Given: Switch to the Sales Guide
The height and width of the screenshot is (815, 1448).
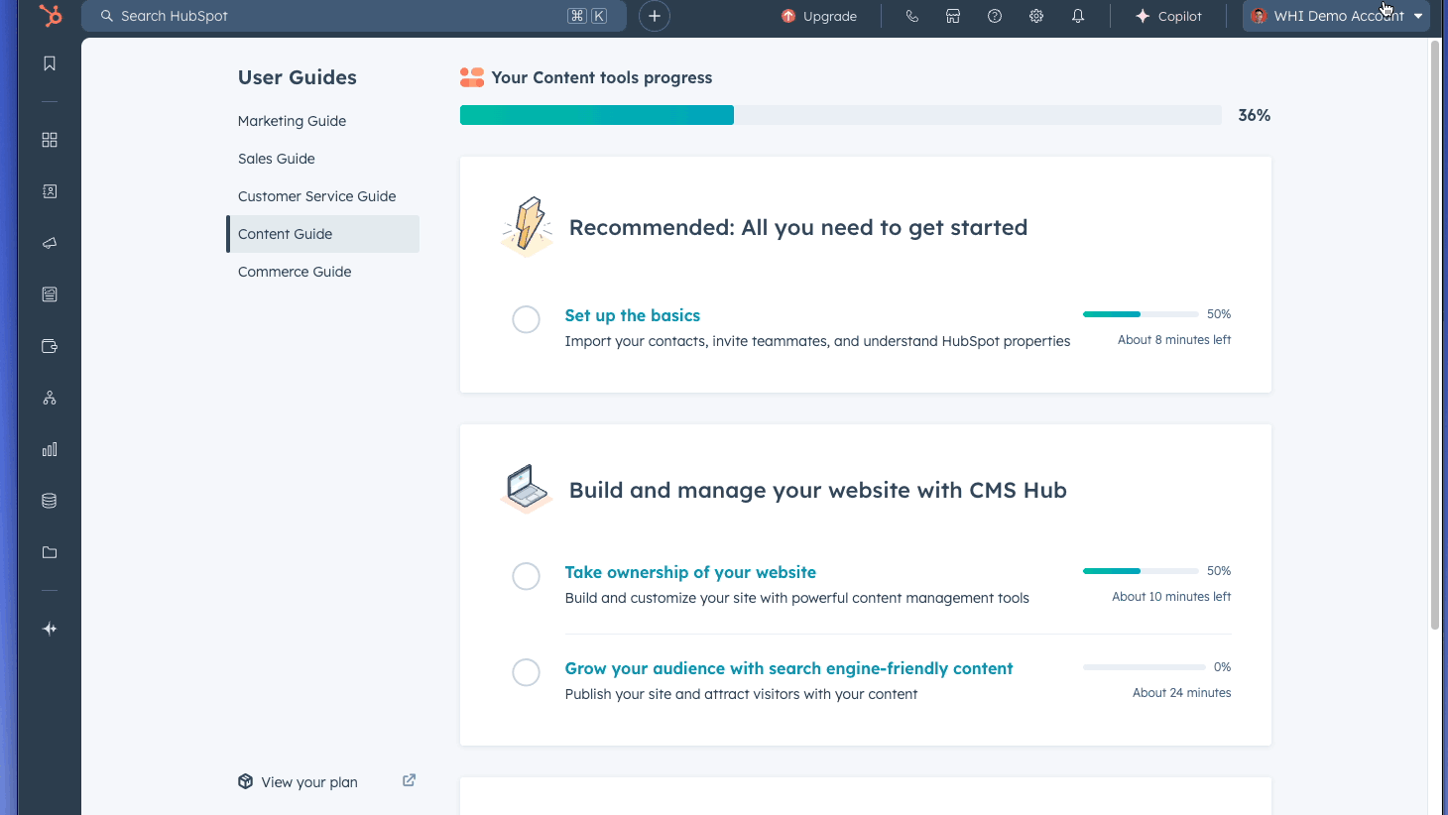Looking at the screenshot, I should (275, 158).
